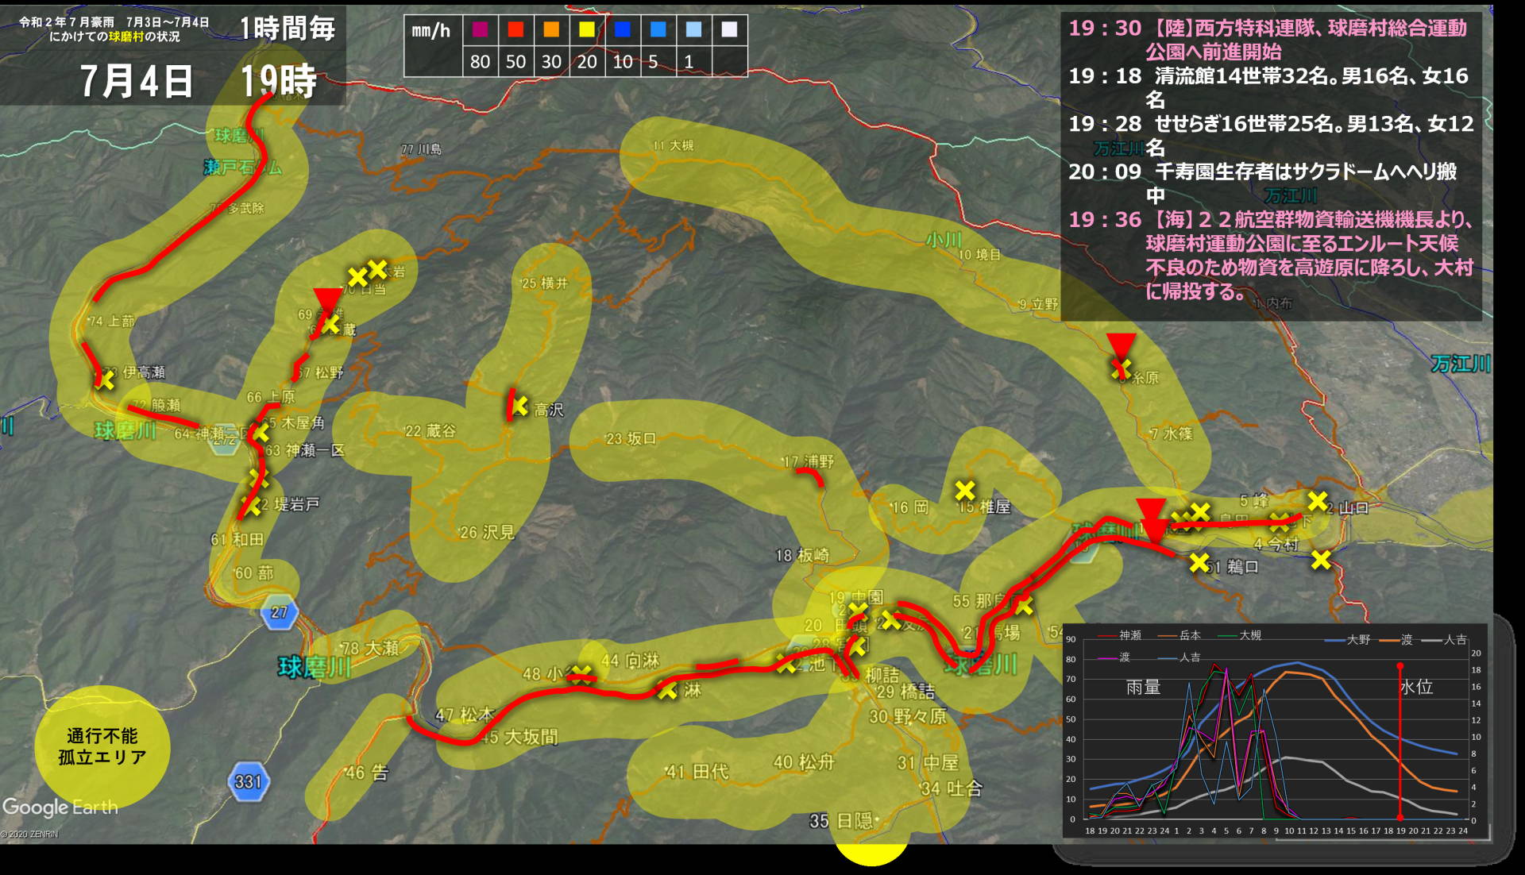Click the 78 大瀬 place label
Image resolution: width=1525 pixels, height=875 pixels.
pos(369,648)
